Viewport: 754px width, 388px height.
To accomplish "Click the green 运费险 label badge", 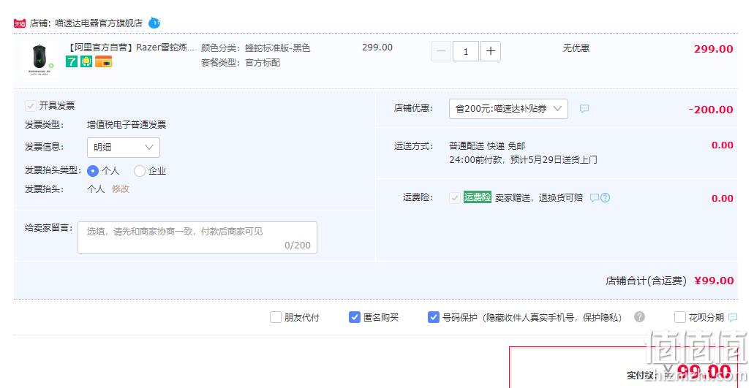I will coord(478,197).
